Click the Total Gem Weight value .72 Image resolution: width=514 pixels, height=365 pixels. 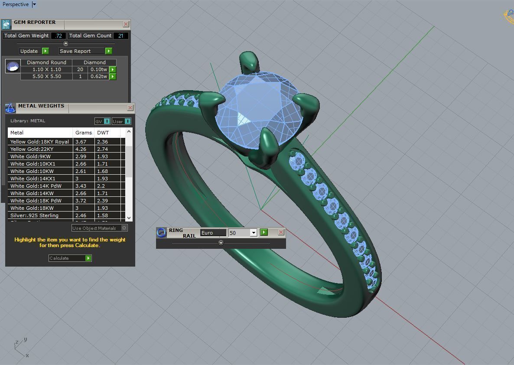(x=59, y=36)
